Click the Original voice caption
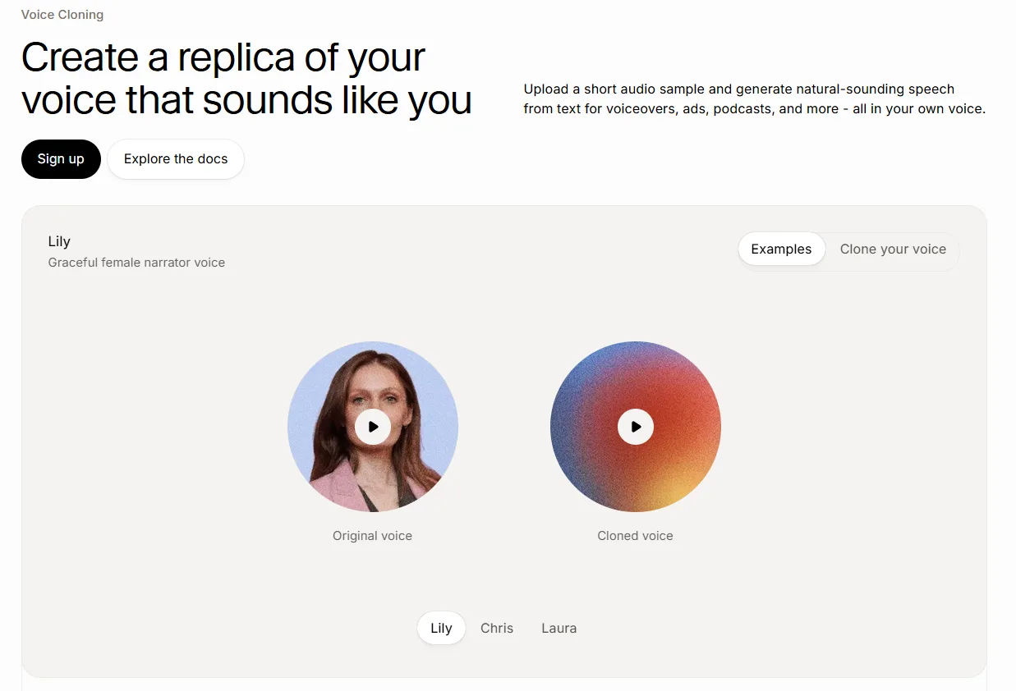 pos(373,535)
